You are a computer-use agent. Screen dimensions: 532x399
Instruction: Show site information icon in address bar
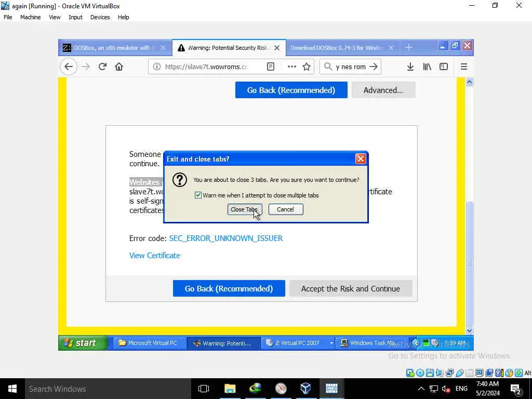tap(157, 67)
